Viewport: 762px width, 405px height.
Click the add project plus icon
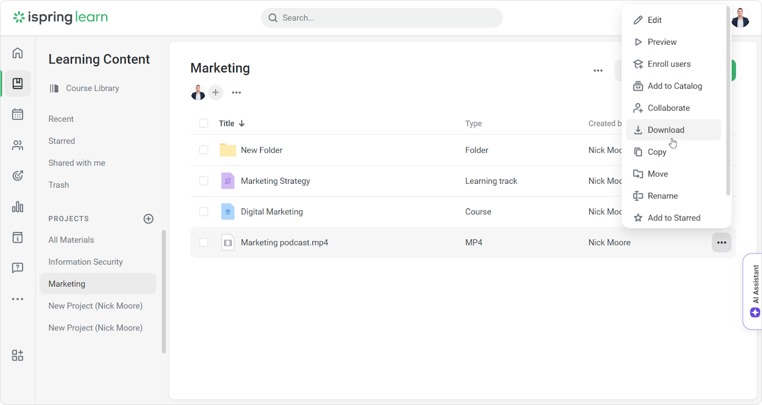coord(149,219)
